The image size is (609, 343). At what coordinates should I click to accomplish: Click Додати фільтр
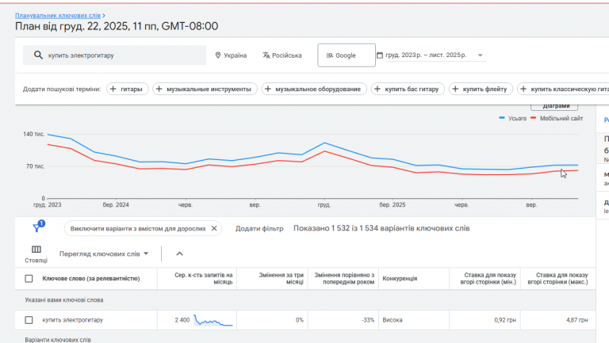(x=259, y=229)
